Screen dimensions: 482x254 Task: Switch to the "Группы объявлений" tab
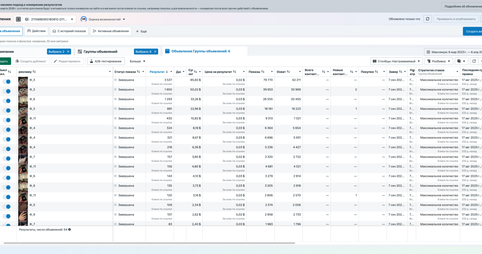101,52
